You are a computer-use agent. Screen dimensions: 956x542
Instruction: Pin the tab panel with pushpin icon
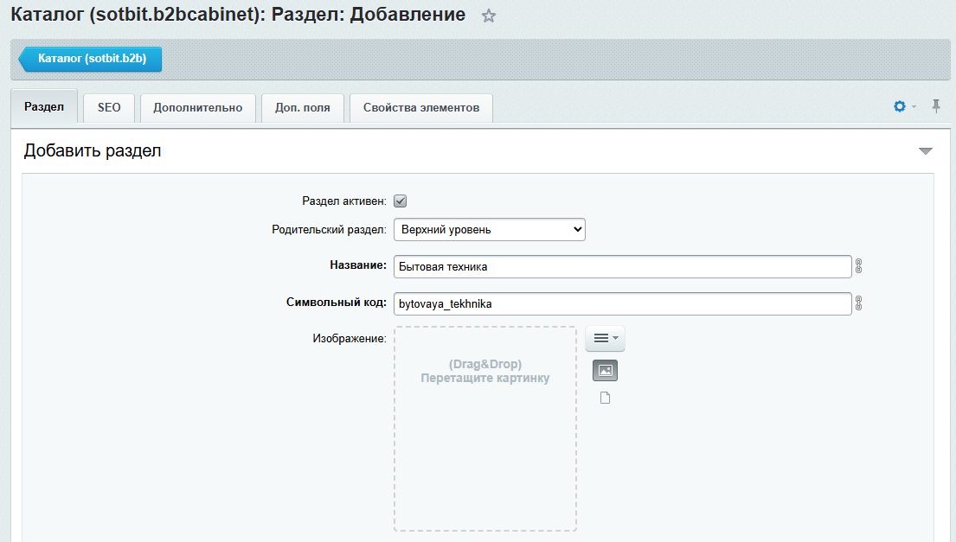point(936,106)
